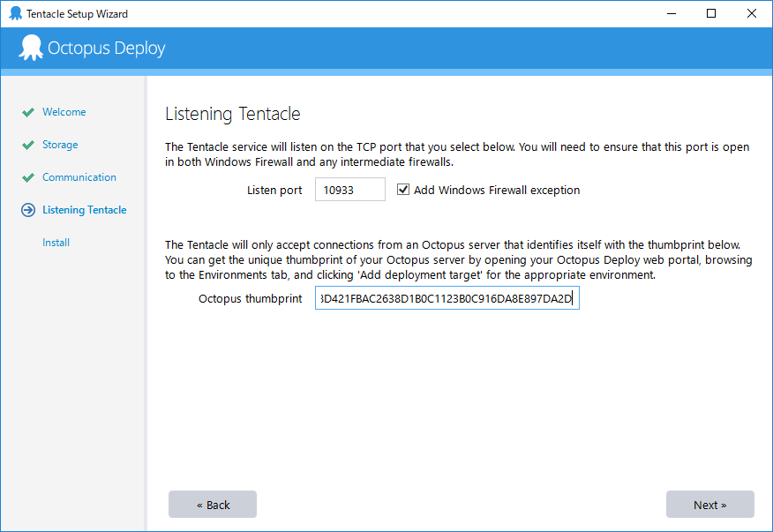The image size is (773, 532).
Task: Close the Tentacle Setup Wizard window
Action: (x=752, y=13)
